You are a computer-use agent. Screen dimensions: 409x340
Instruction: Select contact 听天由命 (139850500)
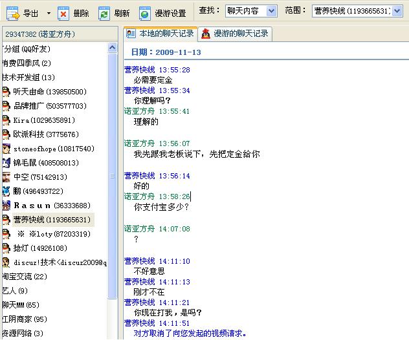point(50,92)
